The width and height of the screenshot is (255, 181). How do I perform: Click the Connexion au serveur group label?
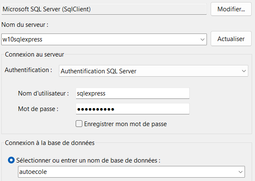[34, 54]
